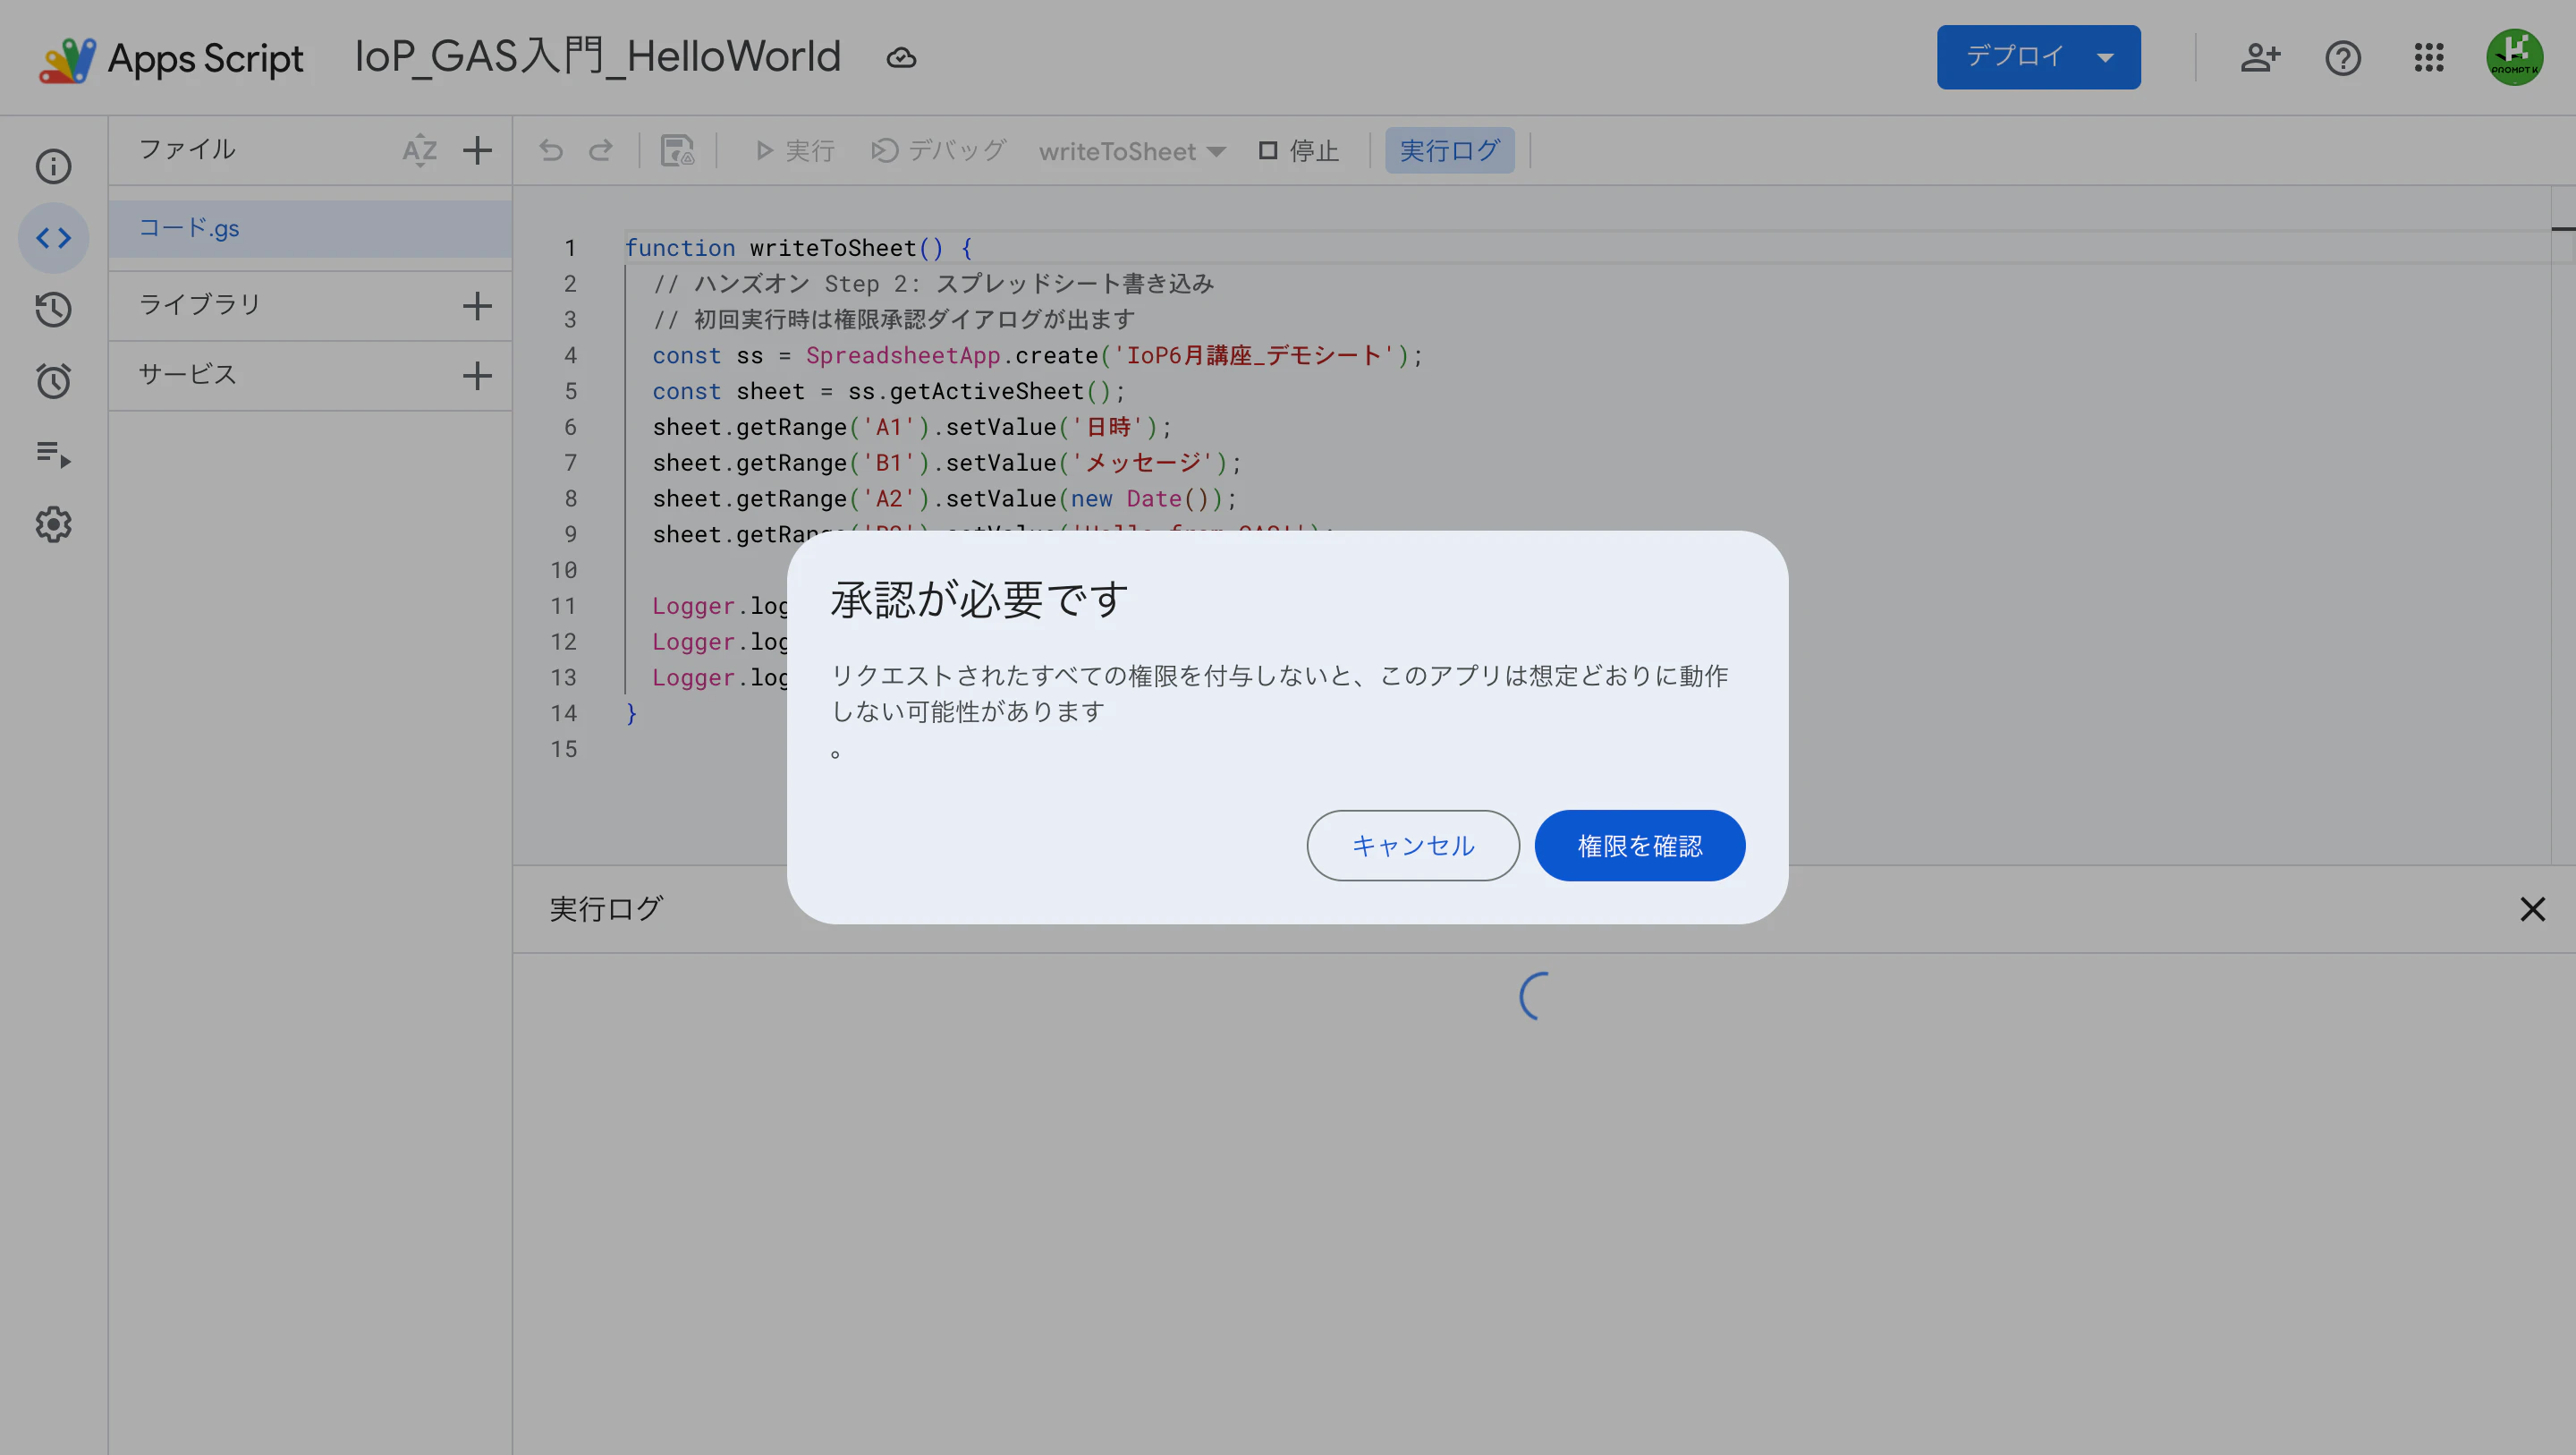The height and width of the screenshot is (1455, 2576).
Task: Click the ファイル section header
Action: 187,149
